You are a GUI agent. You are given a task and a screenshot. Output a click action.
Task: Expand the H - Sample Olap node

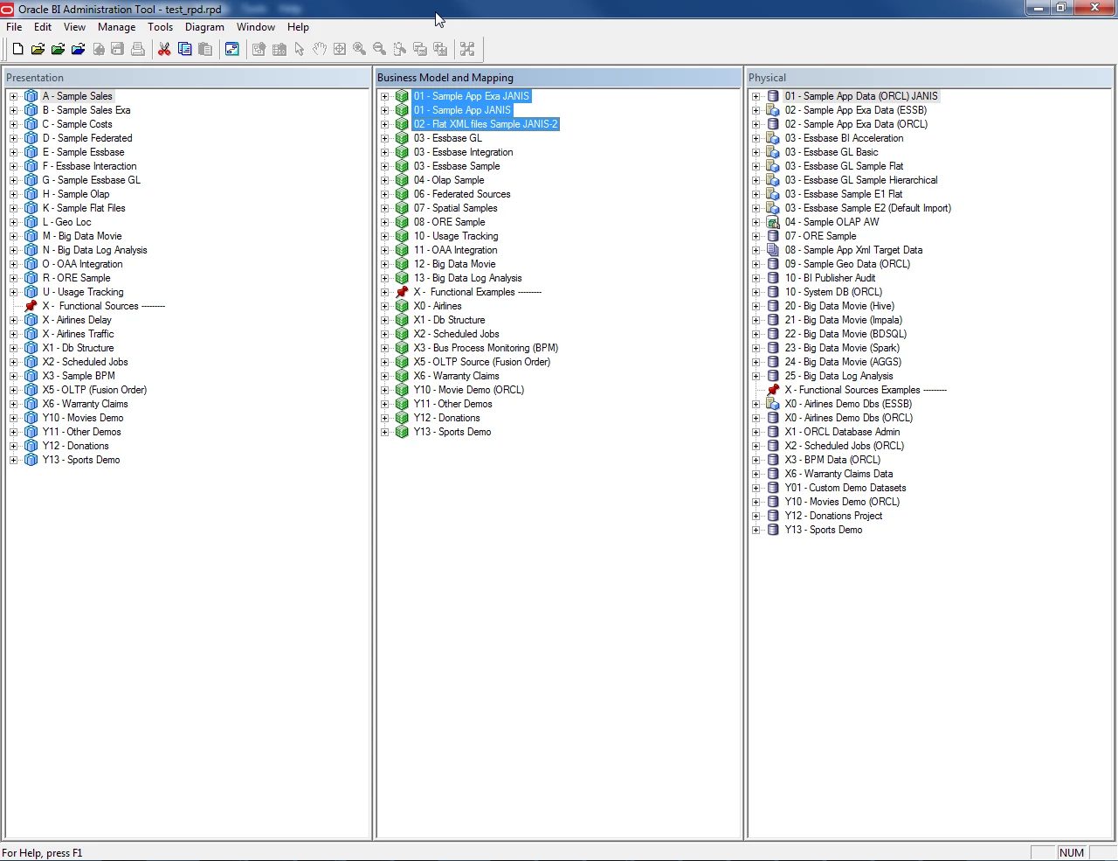(13, 194)
